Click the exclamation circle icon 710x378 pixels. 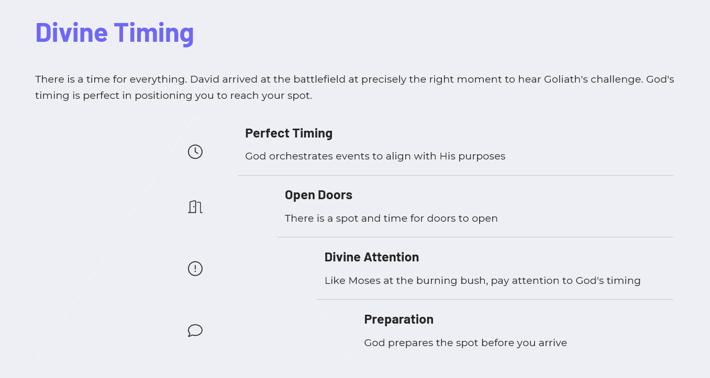(195, 269)
